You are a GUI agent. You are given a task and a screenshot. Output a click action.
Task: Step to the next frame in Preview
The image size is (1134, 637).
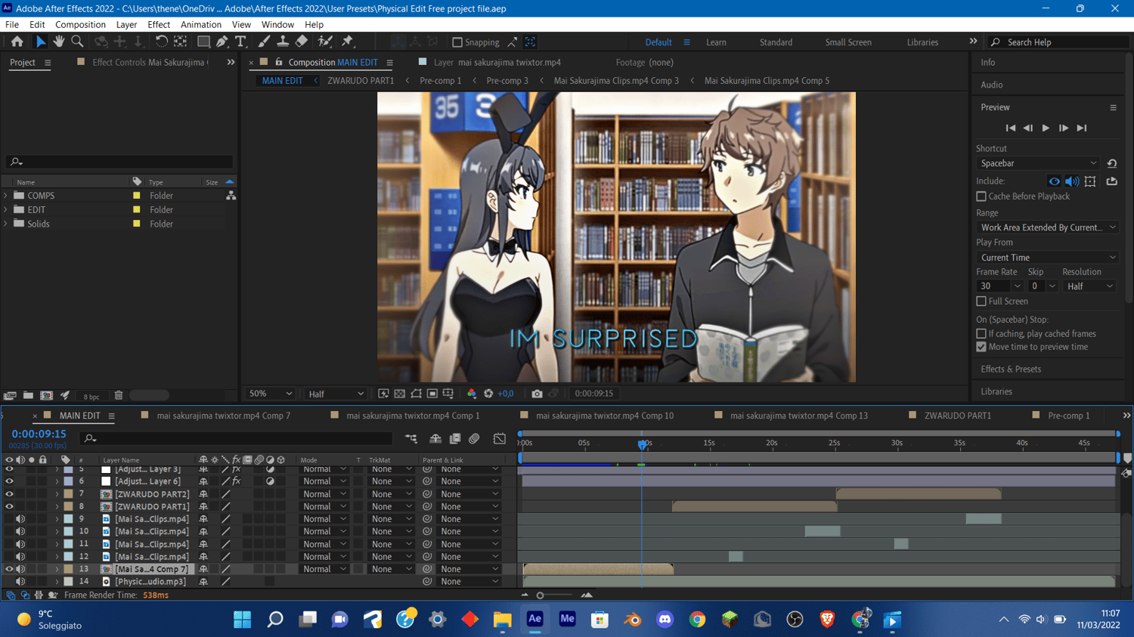[1064, 128]
